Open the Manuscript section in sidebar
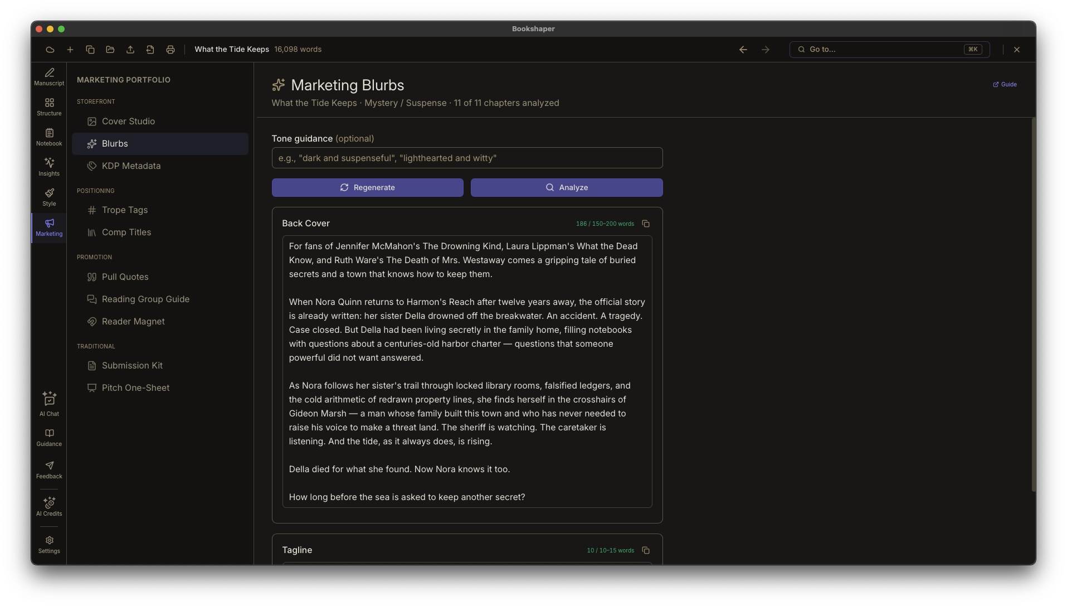Image resolution: width=1067 pixels, height=606 pixels. point(49,77)
